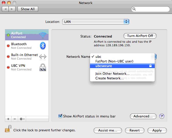Choose ubc network from the list
The height and width of the screenshot is (138, 172).
[122, 57]
